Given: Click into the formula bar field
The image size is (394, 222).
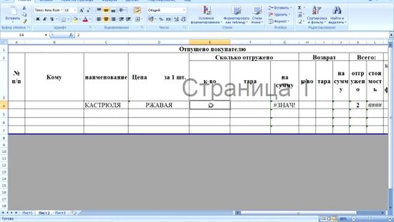Looking at the screenshot, I should coord(231,35).
